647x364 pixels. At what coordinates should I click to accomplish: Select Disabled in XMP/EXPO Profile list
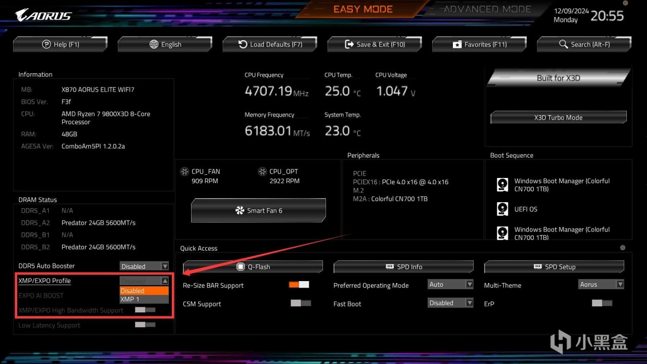tap(144, 291)
